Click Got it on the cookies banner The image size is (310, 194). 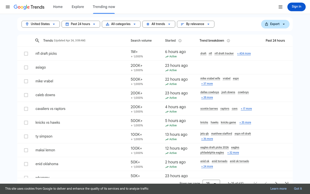point(298,189)
